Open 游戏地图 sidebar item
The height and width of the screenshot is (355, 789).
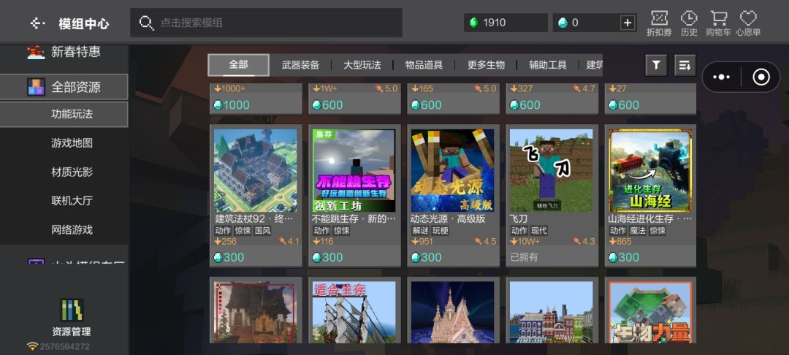tap(72, 143)
